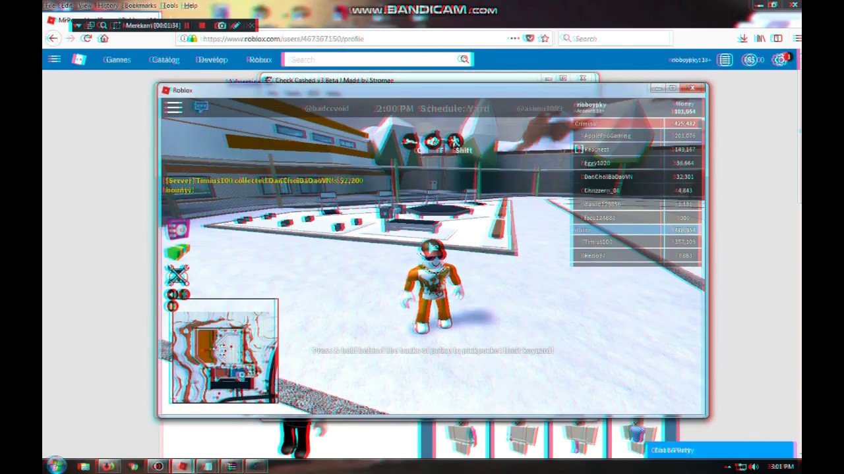
Task: Open the History menu
Action: pyautogui.click(x=107, y=5)
